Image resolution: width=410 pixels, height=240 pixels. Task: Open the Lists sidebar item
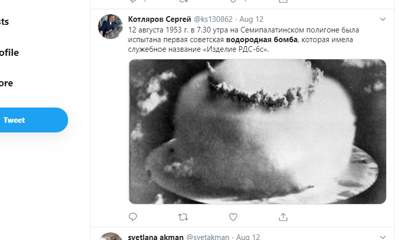pyautogui.click(x=4, y=22)
